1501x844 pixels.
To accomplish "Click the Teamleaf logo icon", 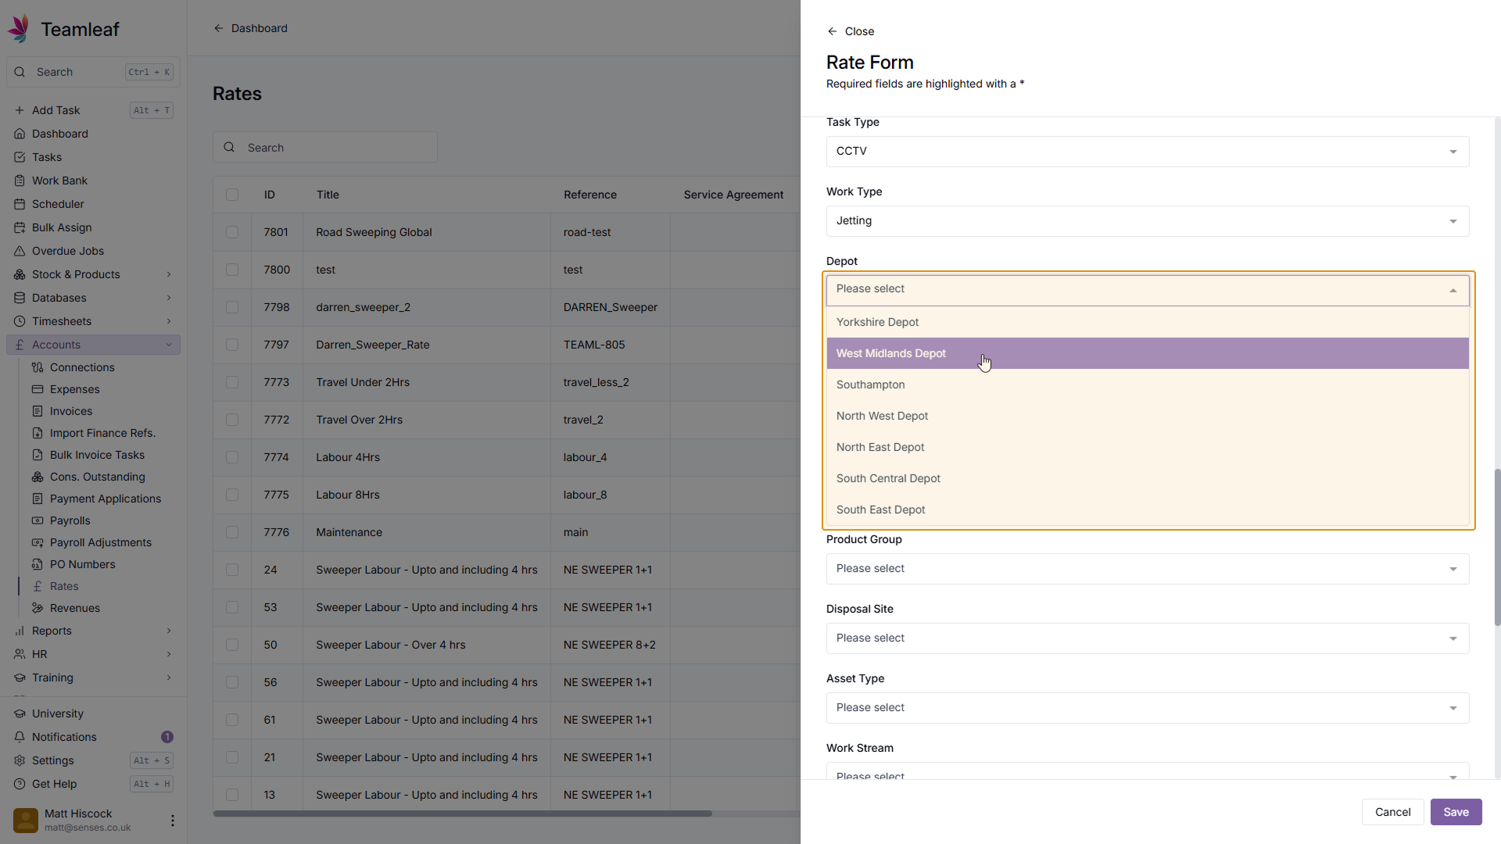I will pyautogui.click(x=19, y=29).
